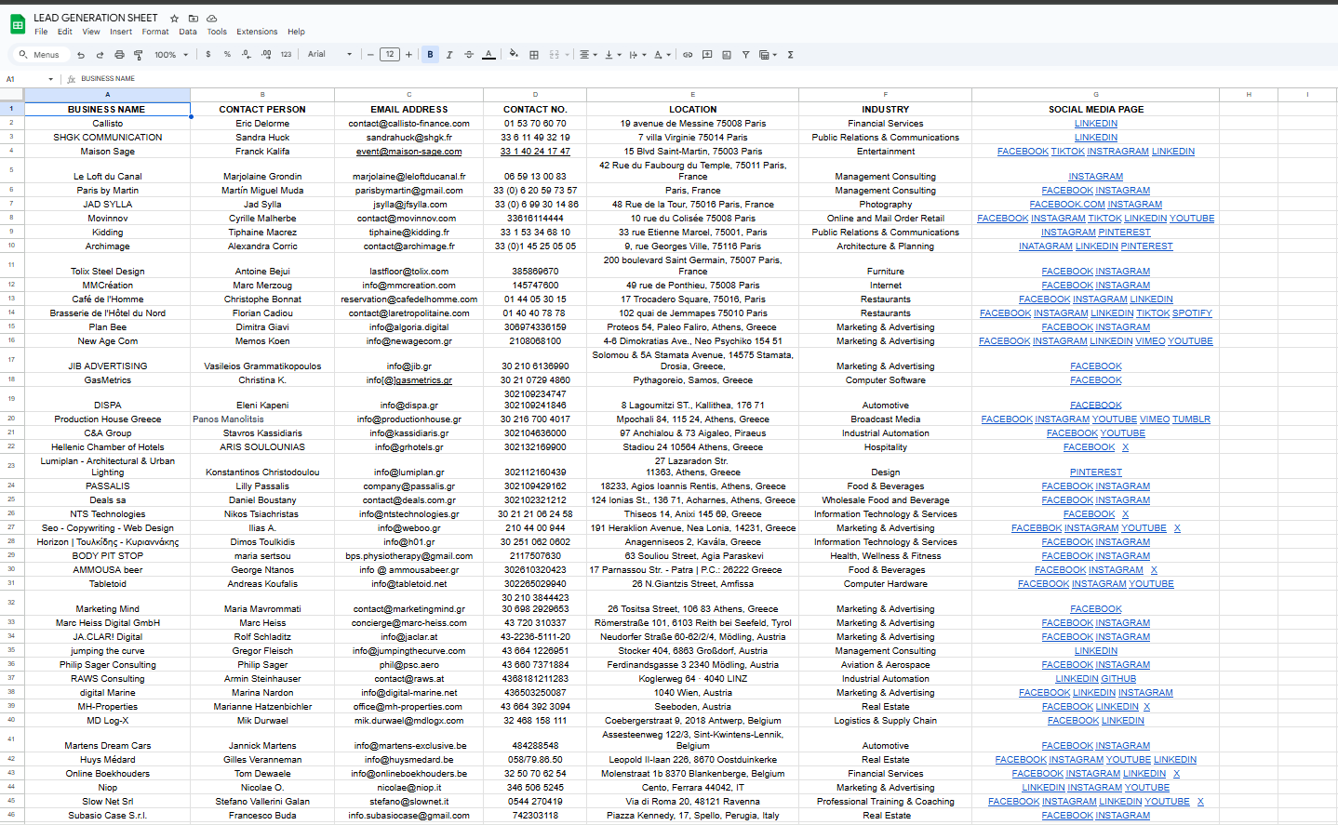This screenshot has width=1338, height=825.
Task: Open the Borders tool
Action: click(534, 55)
